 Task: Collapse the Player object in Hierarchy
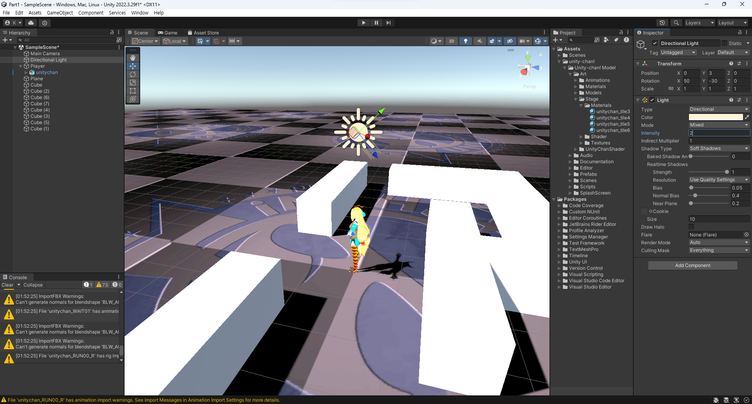20,66
